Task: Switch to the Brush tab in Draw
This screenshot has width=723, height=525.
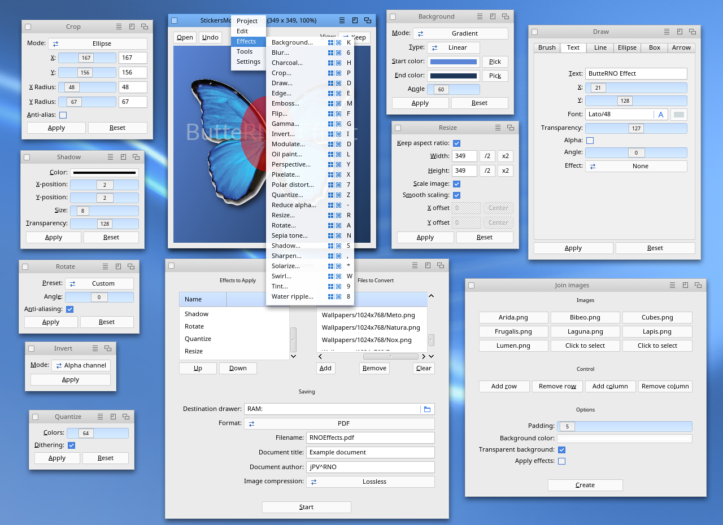Action: [547, 48]
